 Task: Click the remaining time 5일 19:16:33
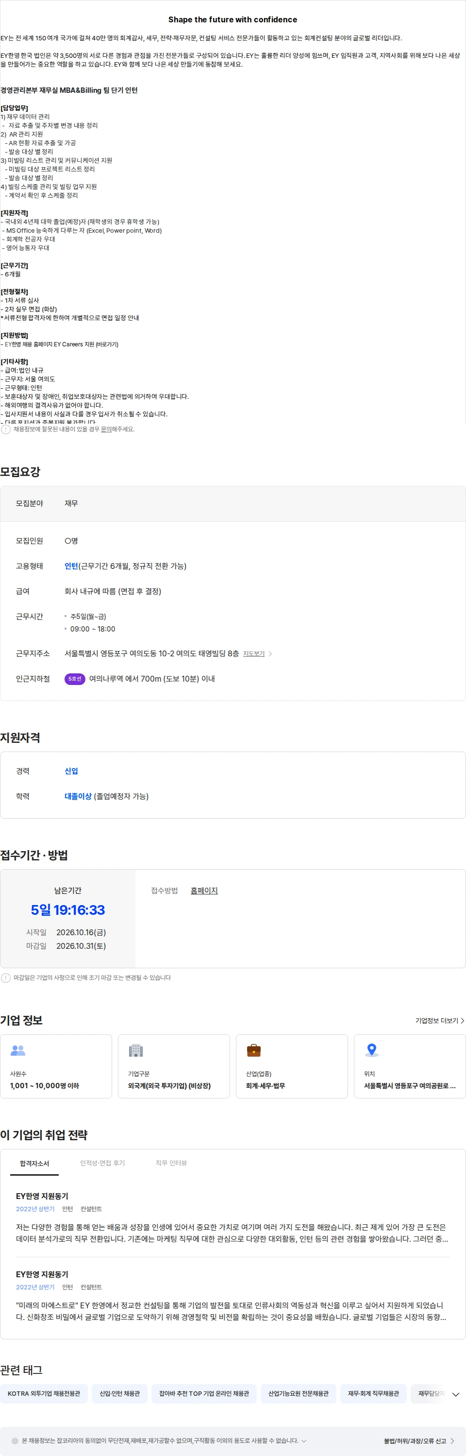click(68, 910)
